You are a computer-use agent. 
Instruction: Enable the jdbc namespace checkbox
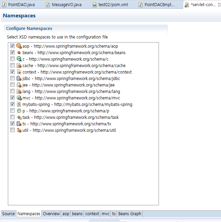(x=12, y=78)
